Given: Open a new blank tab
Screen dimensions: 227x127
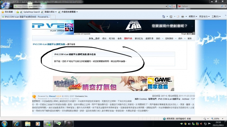Looking at the screenshot, I should point(53,17).
